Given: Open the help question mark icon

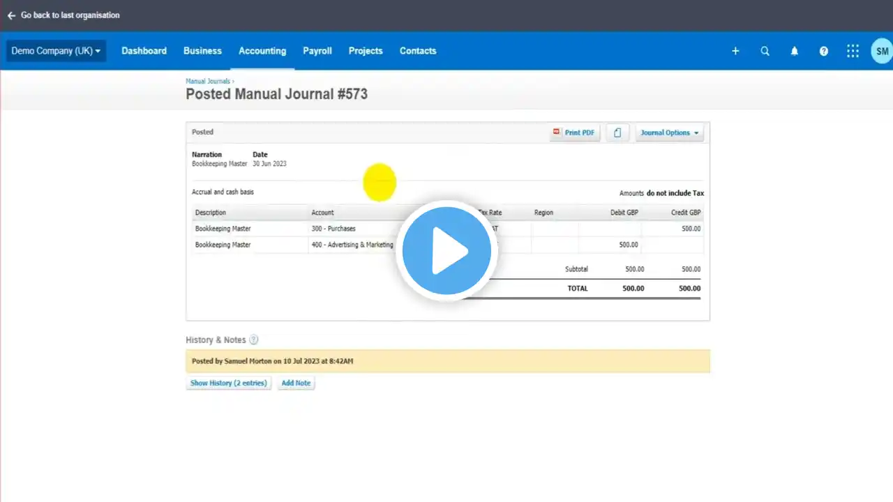Looking at the screenshot, I should pyautogui.click(x=823, y=51).
